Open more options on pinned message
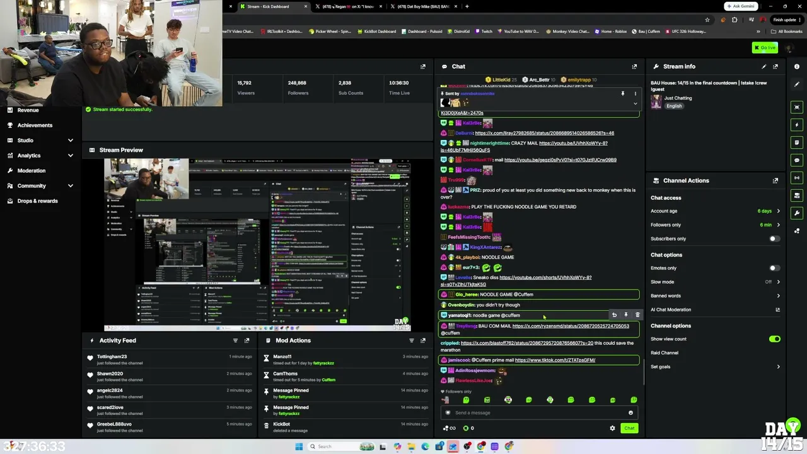The width and height of the screenshot is (807, 454). tap(635, 94)
